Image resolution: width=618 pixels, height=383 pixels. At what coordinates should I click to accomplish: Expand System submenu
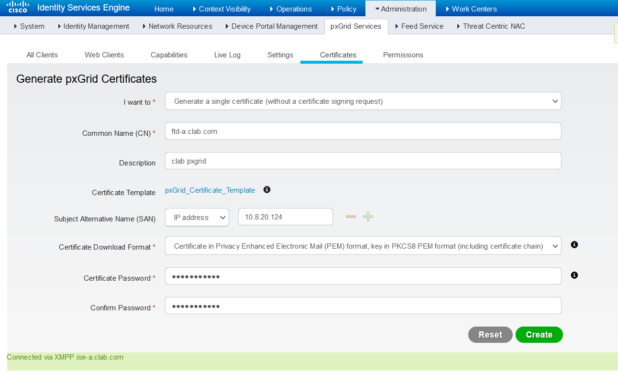(x=29, y=26)
